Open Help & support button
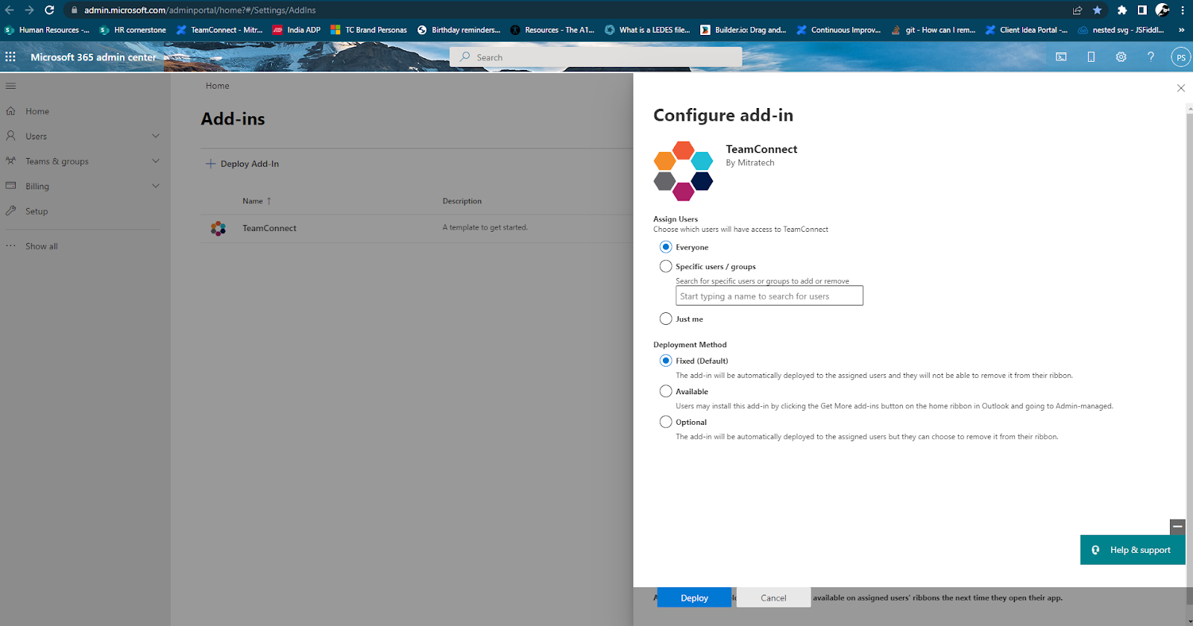Viewport: 1193px width, 626px height. [x=1133, y=550]
